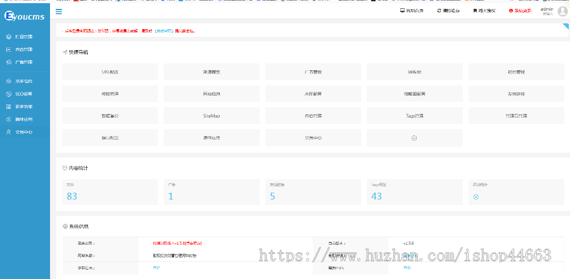Click 清除缓存 in the top bar

click(x=448, y=11)
